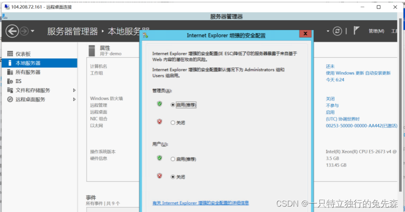Click 今天 6:24 update check link
This screenshot has height=212, width=405.
[335, 80]
